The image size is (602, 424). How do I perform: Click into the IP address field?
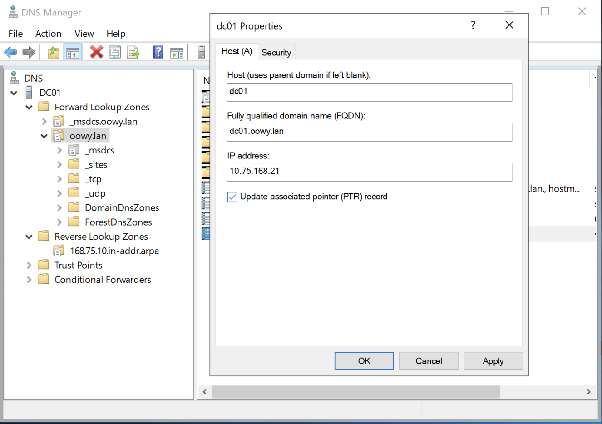(x=369, y=172)
